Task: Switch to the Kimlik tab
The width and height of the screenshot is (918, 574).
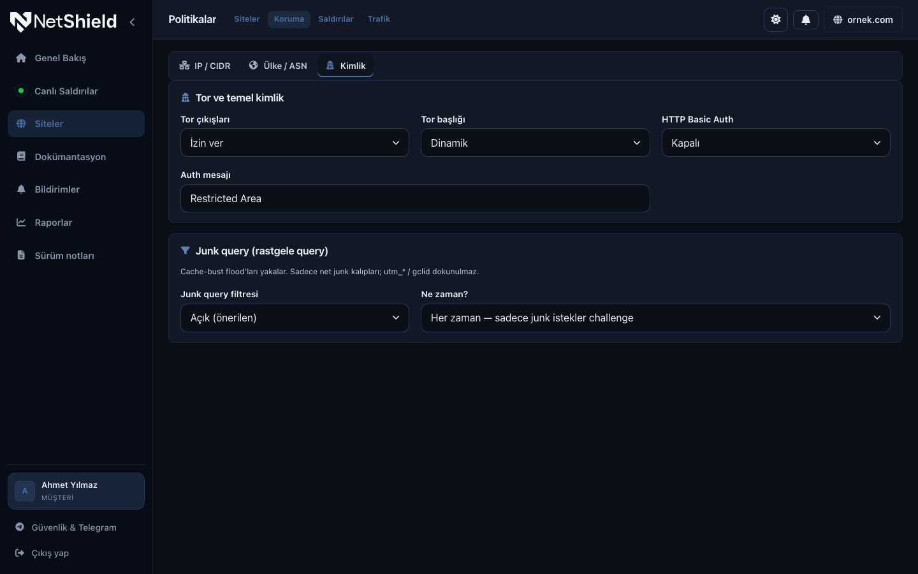Action: tap(346, 66)
